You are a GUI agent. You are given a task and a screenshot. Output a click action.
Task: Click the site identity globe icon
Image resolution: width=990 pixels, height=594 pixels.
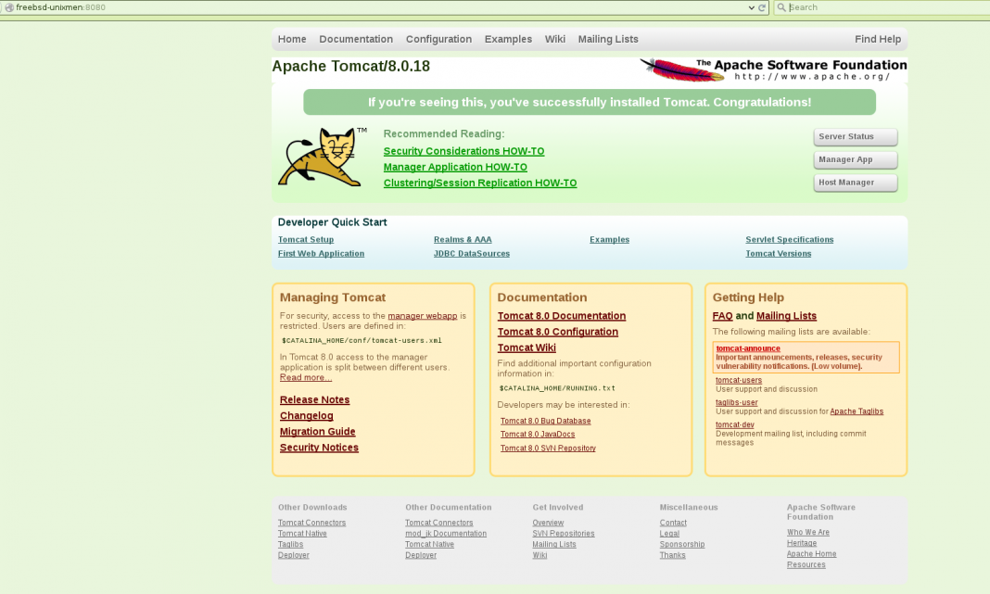click(9, 7)
